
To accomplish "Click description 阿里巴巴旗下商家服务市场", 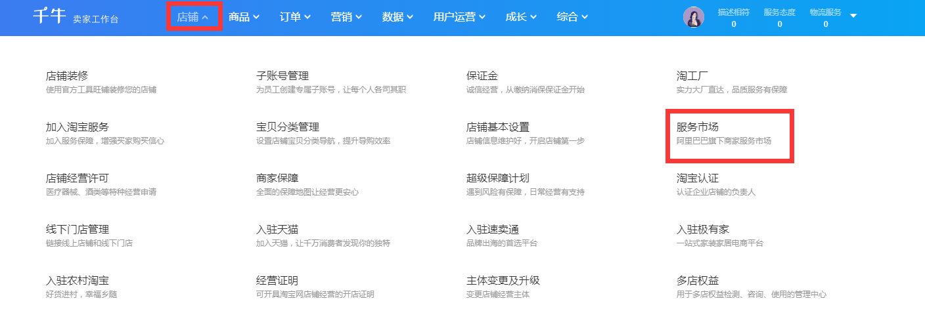I will (x=724, y=141).
